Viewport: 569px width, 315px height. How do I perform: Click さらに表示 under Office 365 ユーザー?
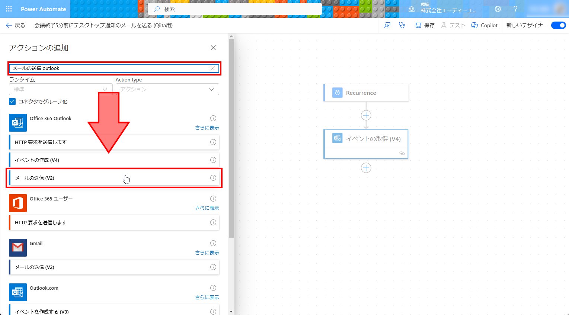click(x=207, y=208)
